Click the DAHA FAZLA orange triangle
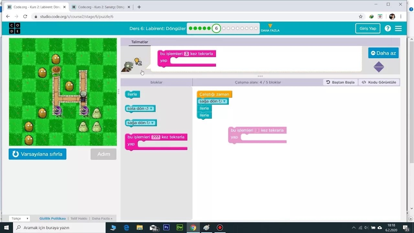Image resolution: width=414 pixels, height=233 pixels. coord(270,26)
